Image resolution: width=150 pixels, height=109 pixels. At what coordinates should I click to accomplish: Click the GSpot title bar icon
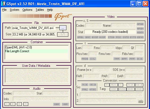click(3, 4)
